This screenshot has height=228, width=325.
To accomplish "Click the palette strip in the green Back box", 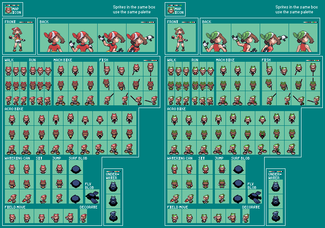I will pos(310,22).
